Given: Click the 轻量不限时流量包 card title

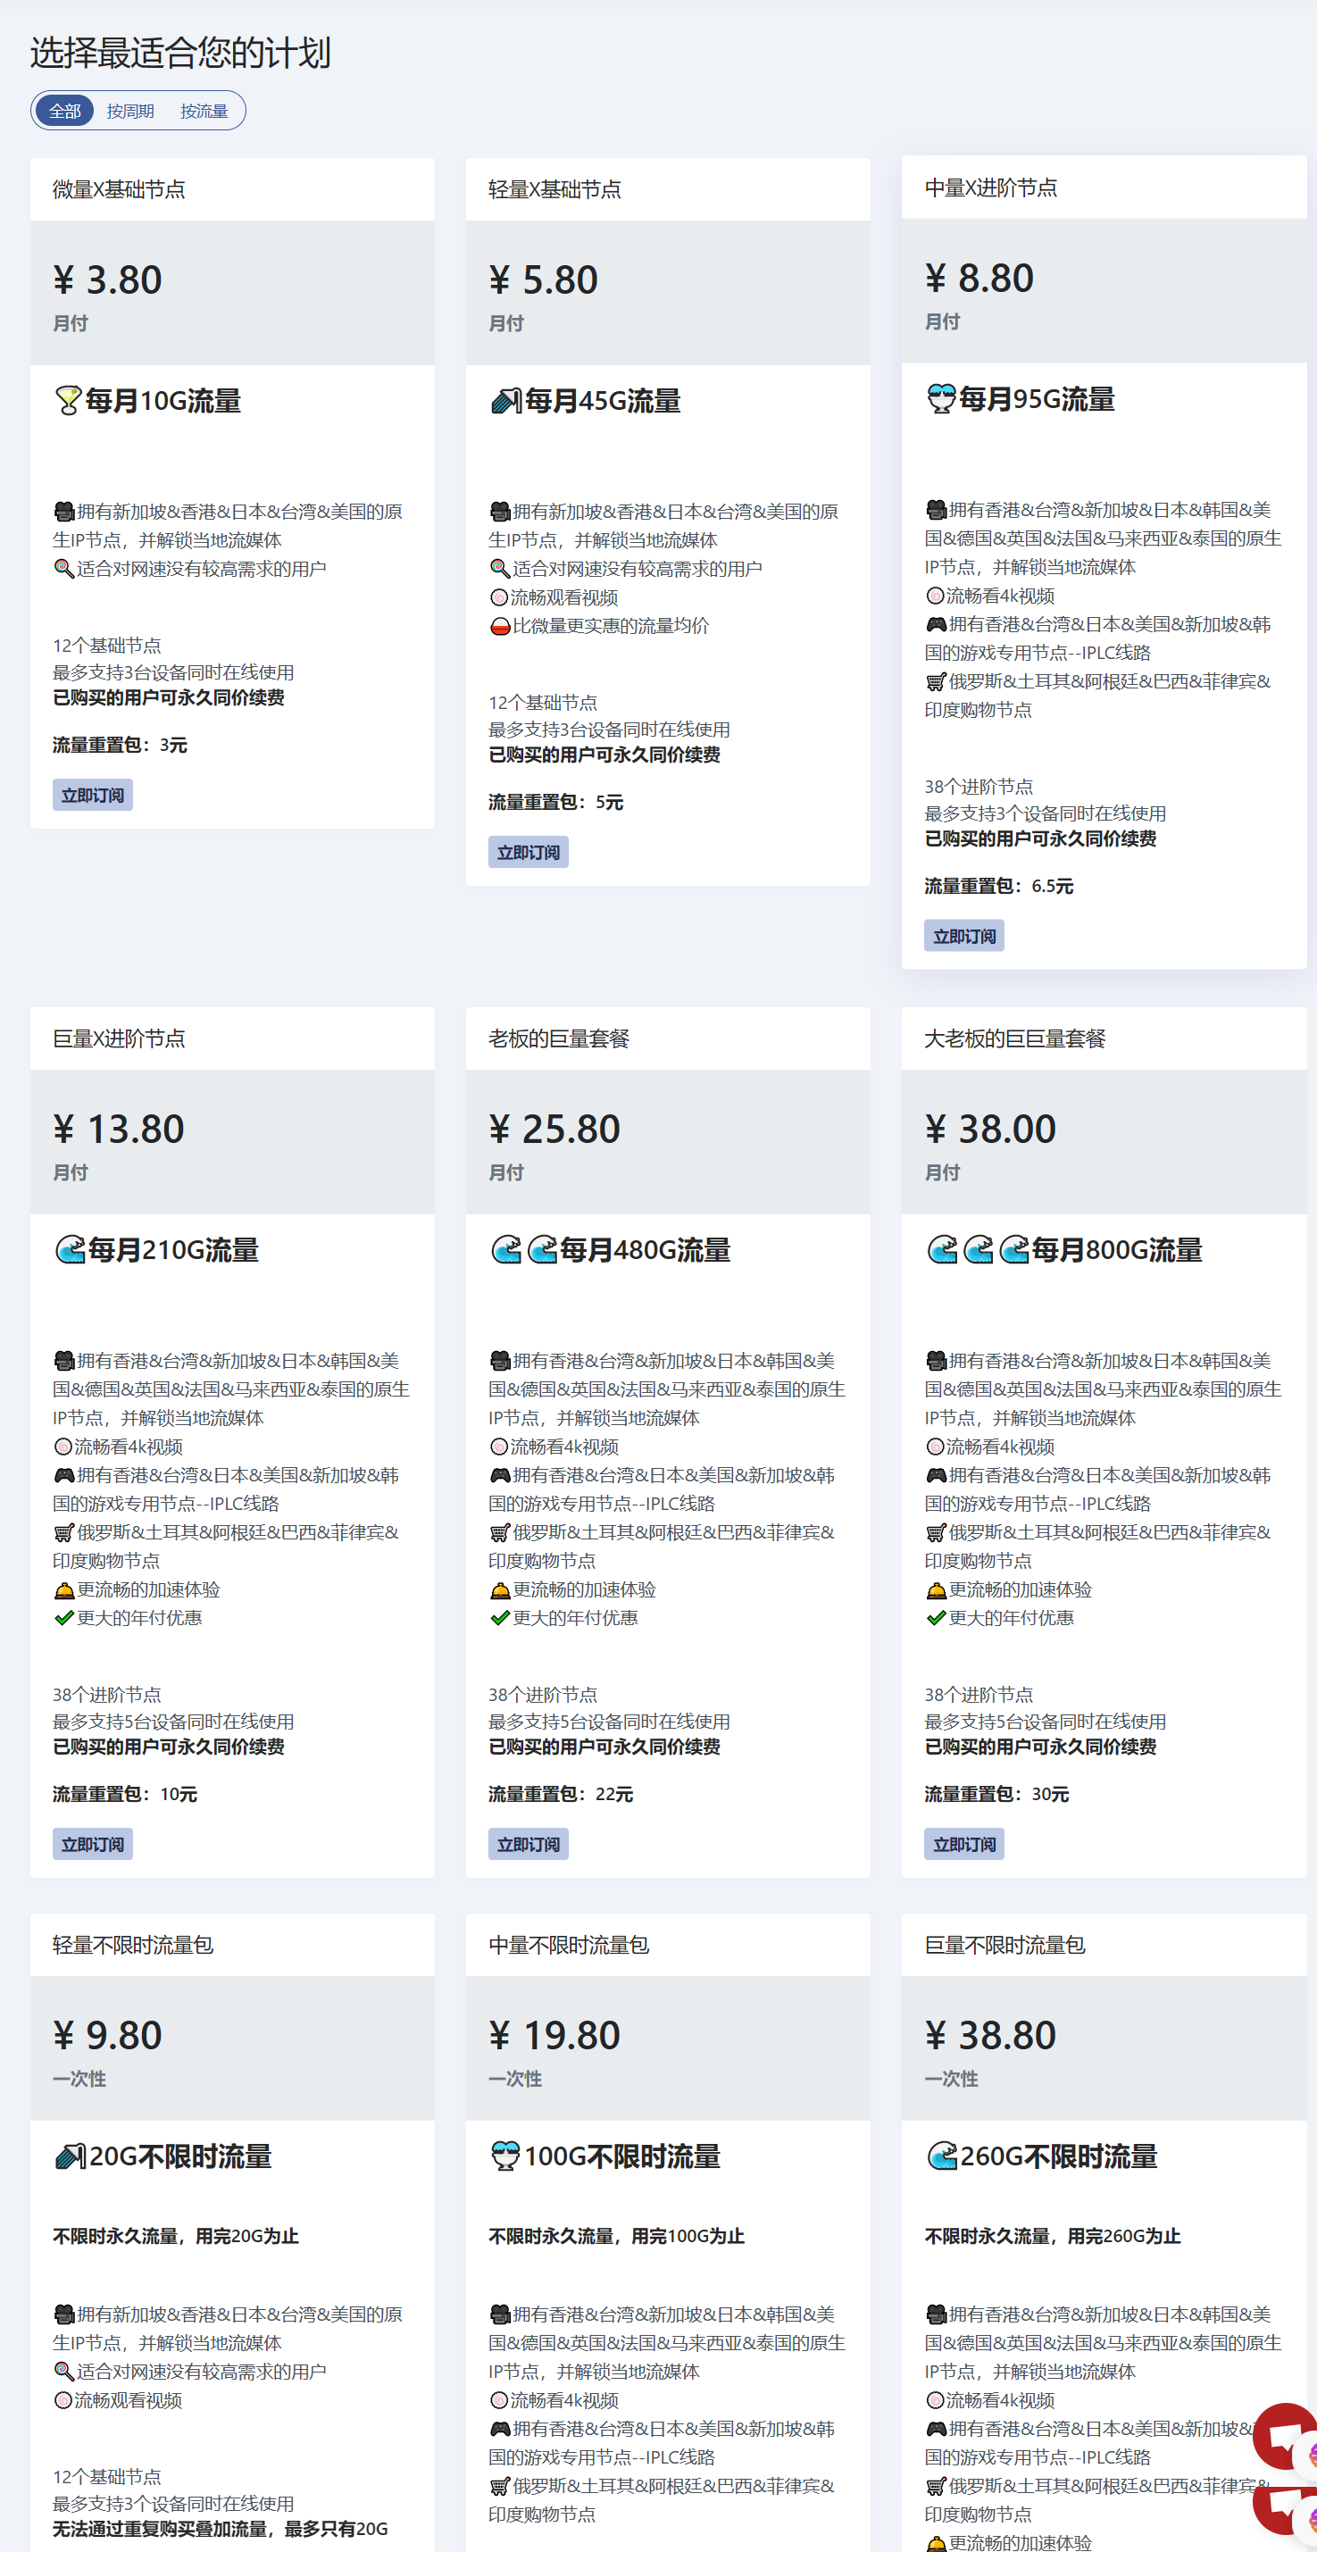Looking at the screenshot, I should (x=133, y=1944).
